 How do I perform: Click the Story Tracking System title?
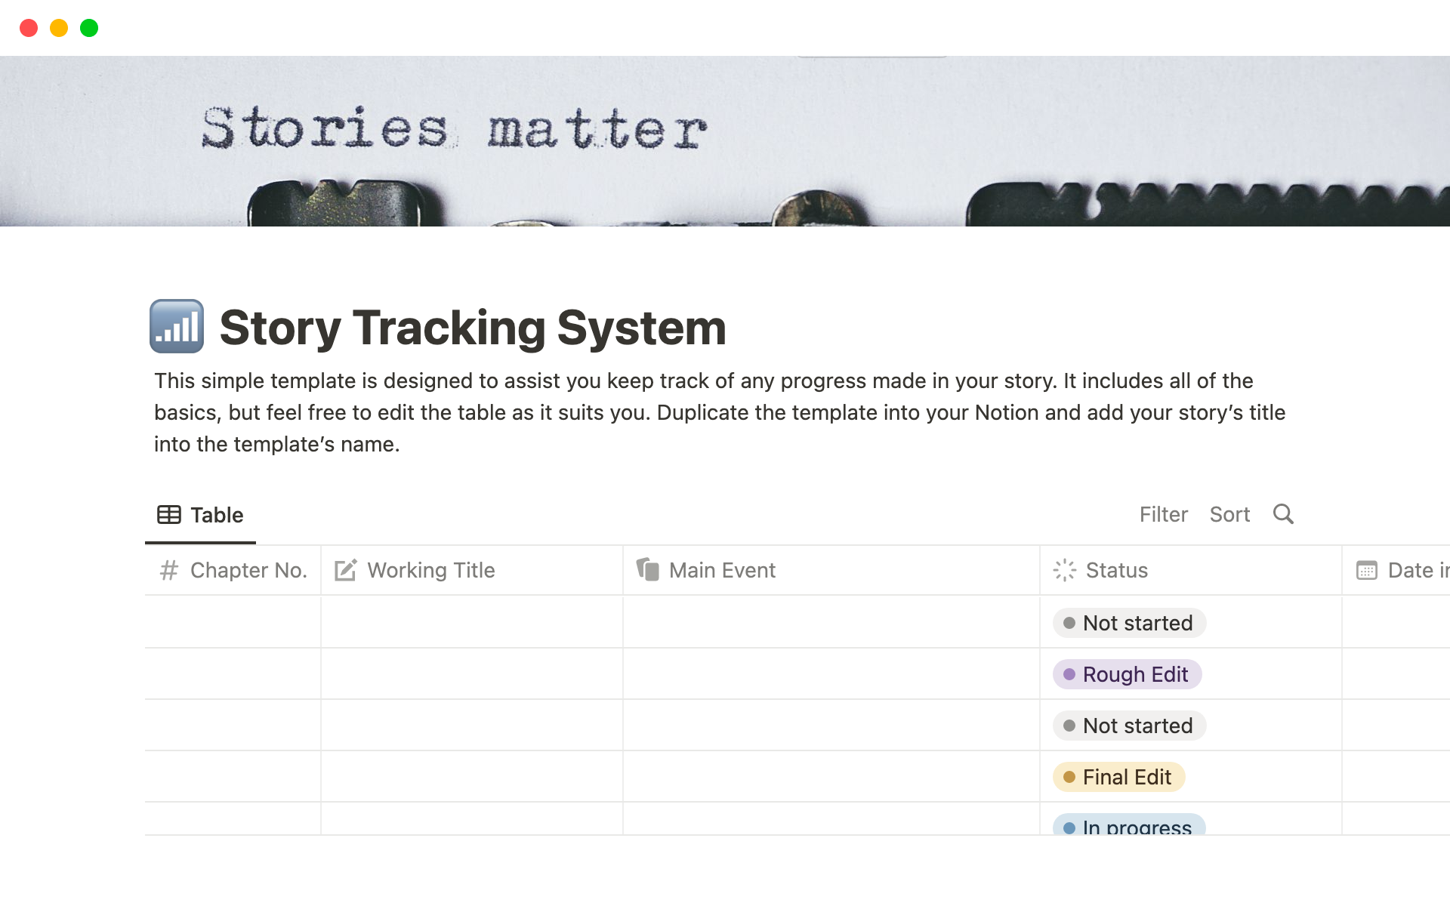point(473,328)
